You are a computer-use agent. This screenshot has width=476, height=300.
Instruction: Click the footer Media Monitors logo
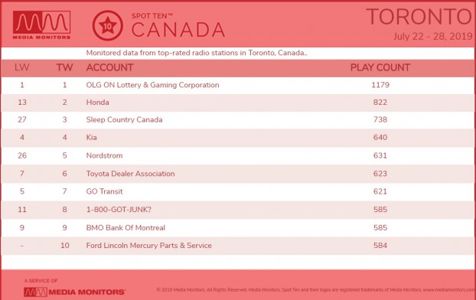coord(74,292)
